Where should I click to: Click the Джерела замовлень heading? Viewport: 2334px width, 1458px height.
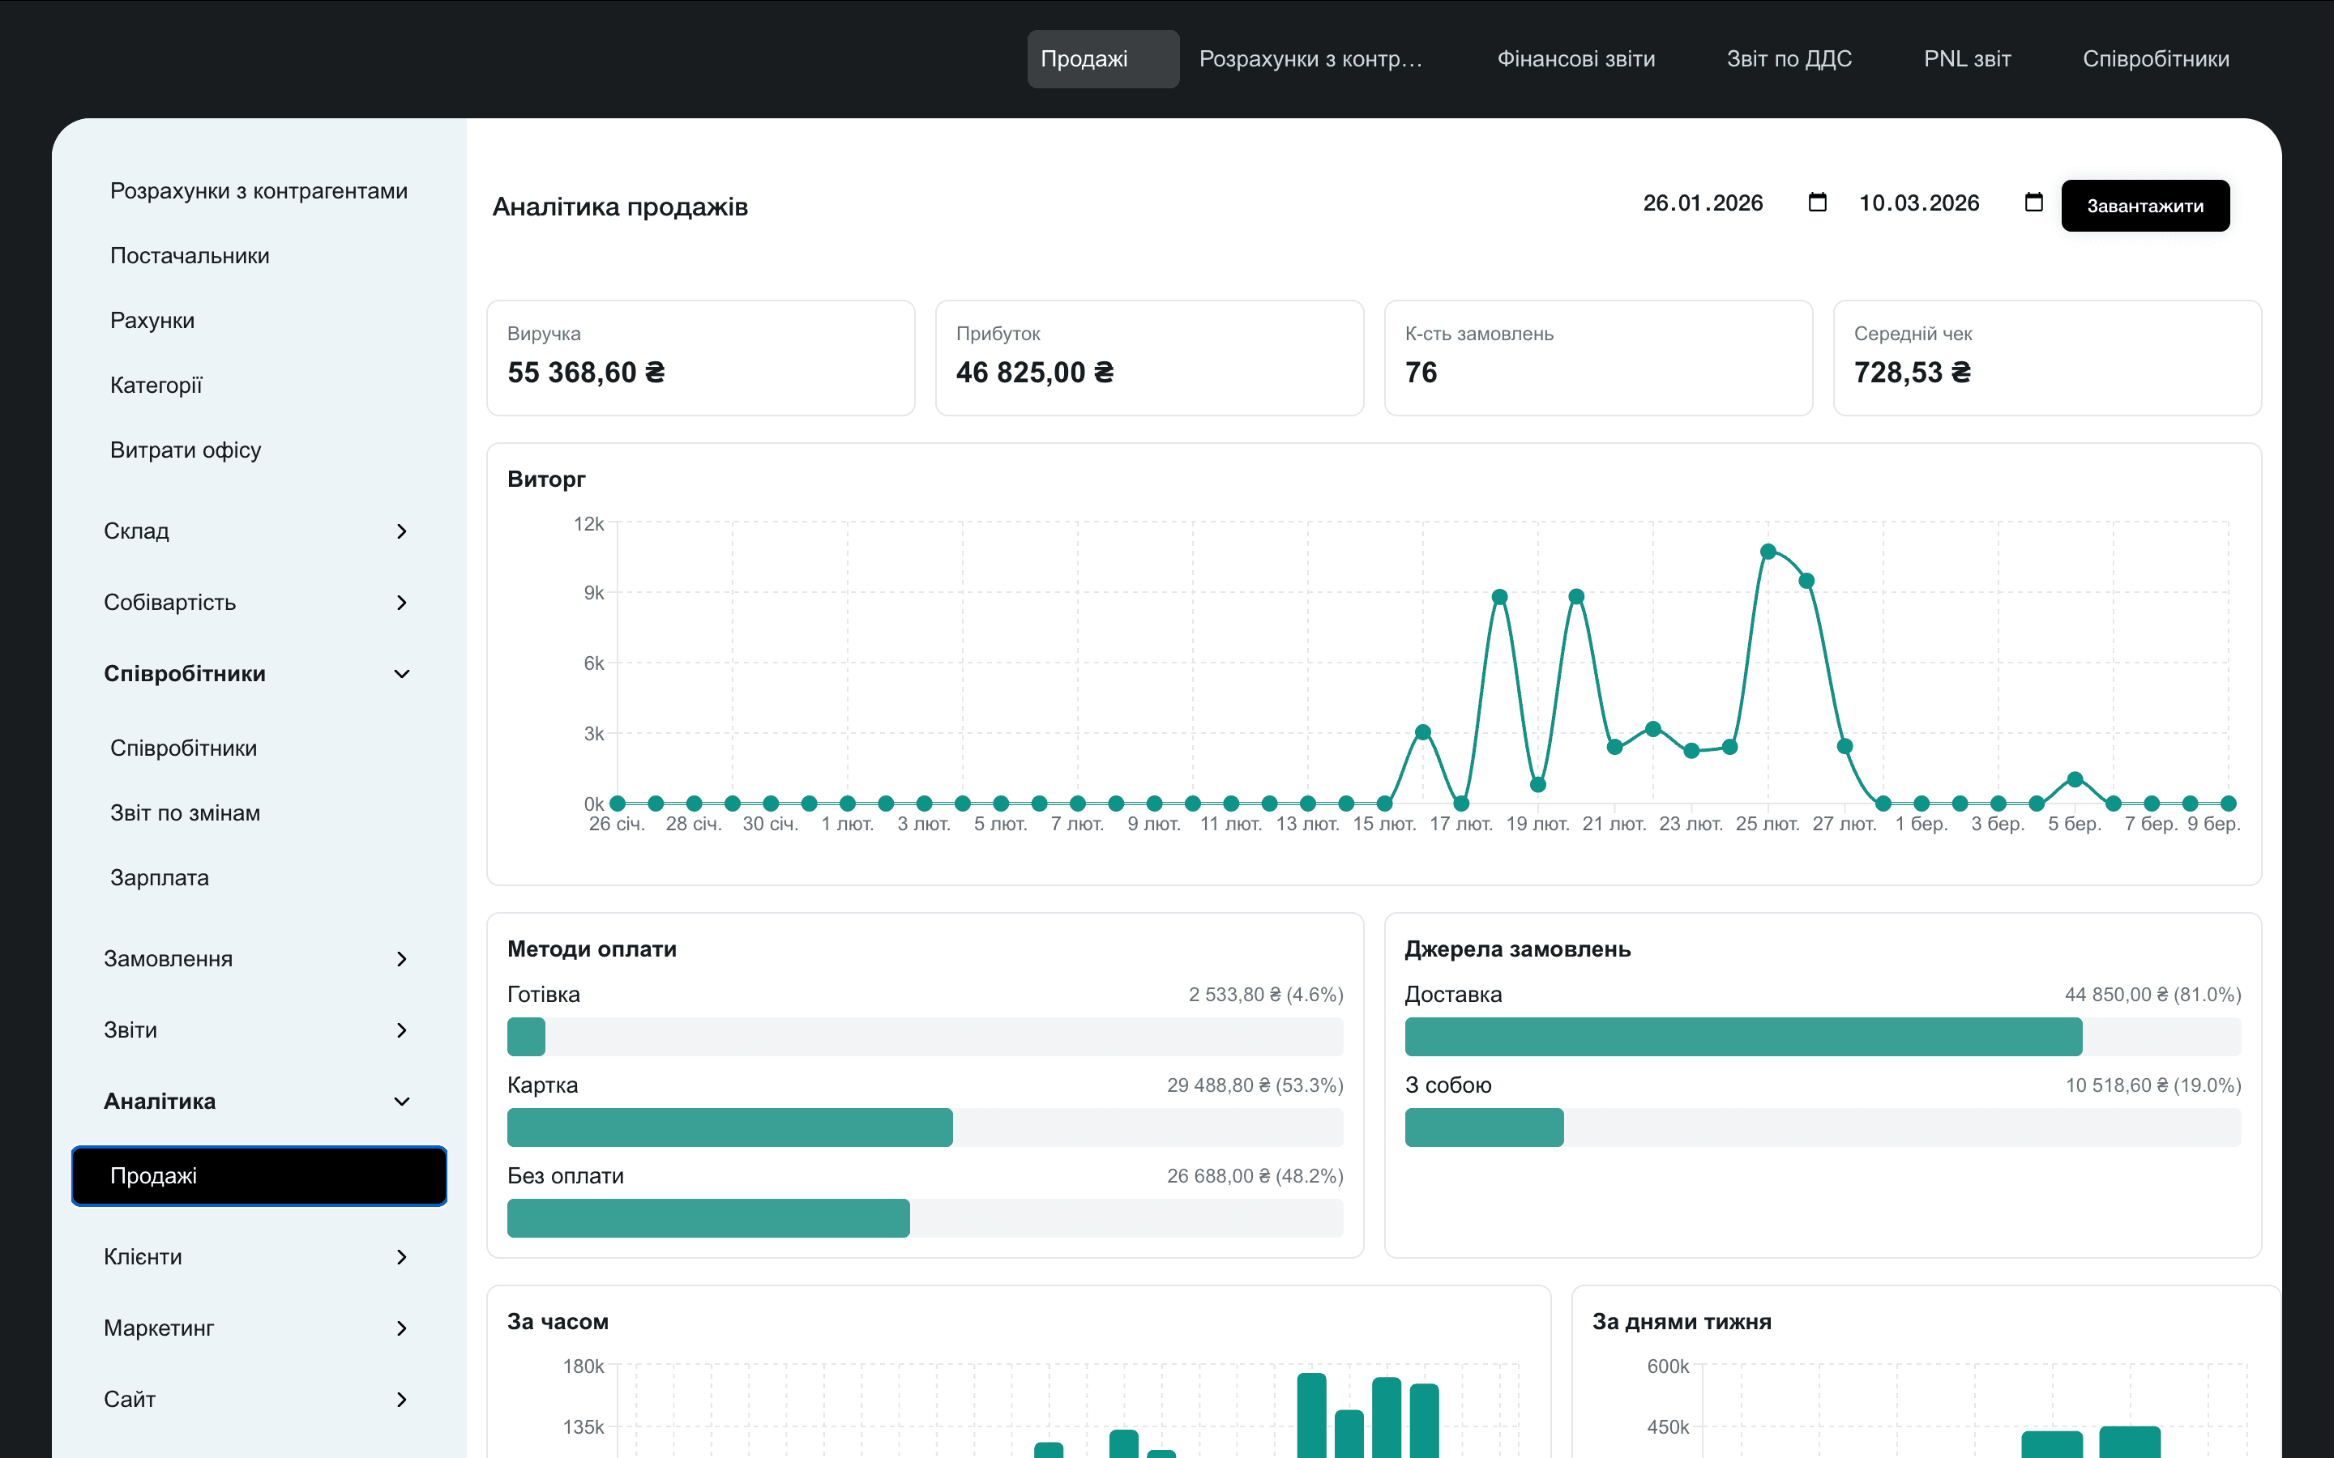click(1518, 949)
